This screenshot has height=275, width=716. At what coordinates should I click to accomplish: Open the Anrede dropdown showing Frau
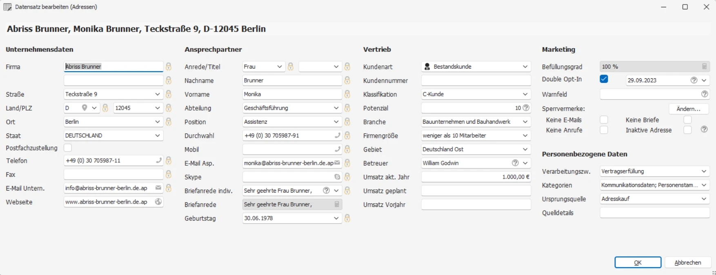pyautogui.click(x=280, y=67)
